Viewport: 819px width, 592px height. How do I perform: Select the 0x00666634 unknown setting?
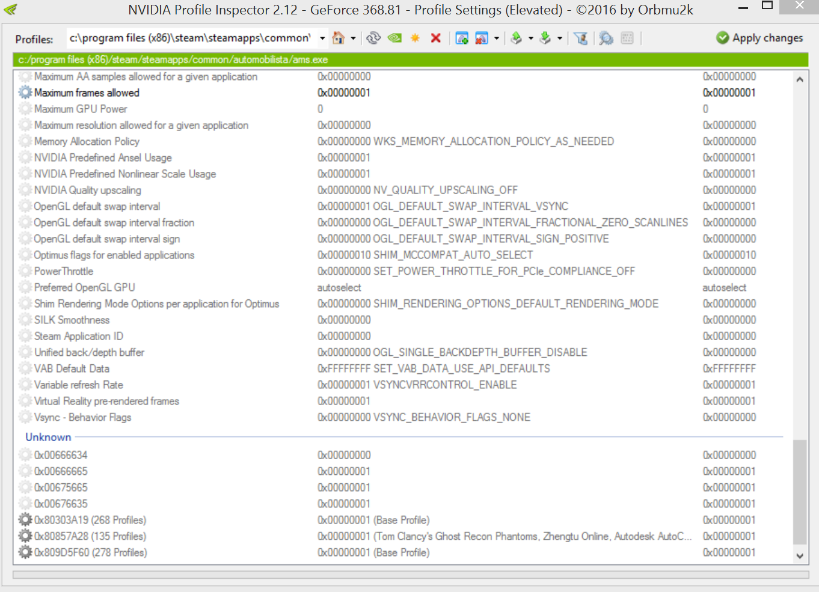coord(402,455)
